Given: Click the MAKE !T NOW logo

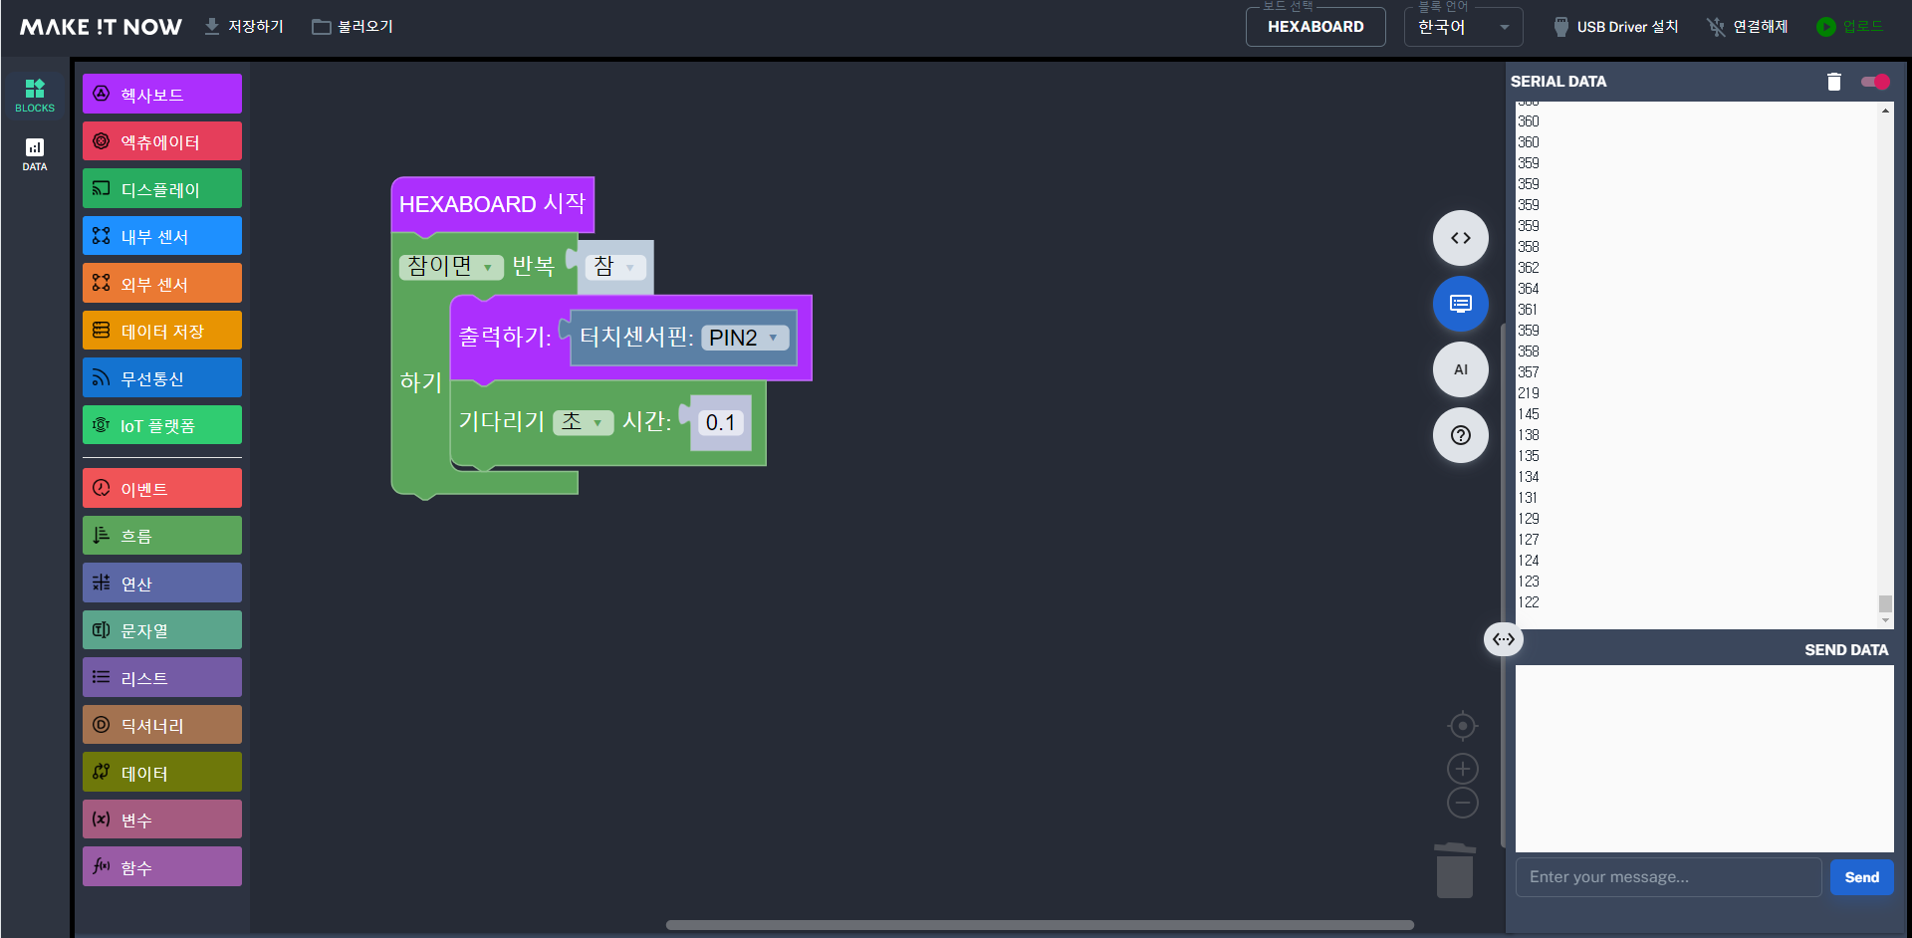Looking at the screenshot, I should pos(101,27).
